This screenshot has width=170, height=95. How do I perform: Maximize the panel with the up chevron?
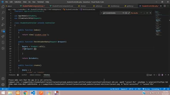click(165, 75)
